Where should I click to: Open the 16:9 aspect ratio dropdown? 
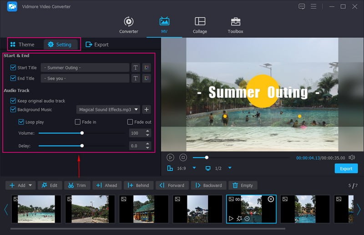point(194,168)
